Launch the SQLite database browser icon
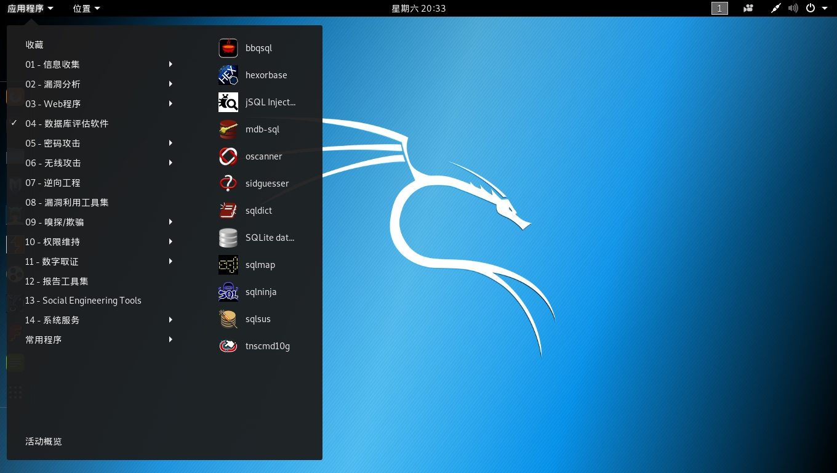 pyautogui.click(x=228, y=238)
